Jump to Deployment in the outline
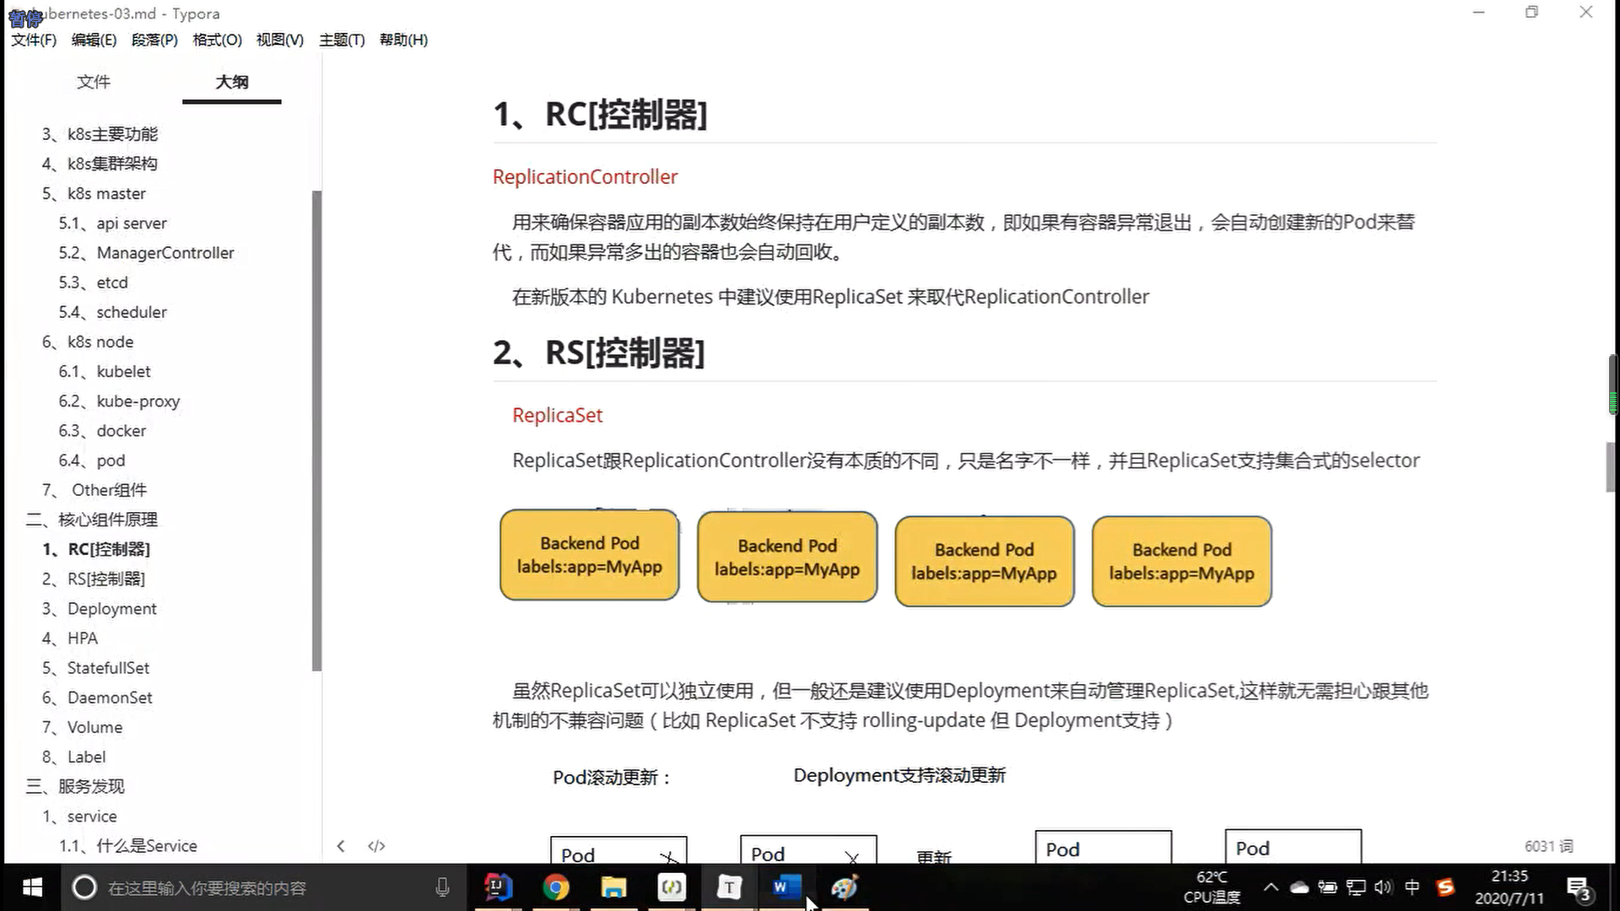This screenshot has width=1620, height=911. pyautogui.click(x=111, y=608)
